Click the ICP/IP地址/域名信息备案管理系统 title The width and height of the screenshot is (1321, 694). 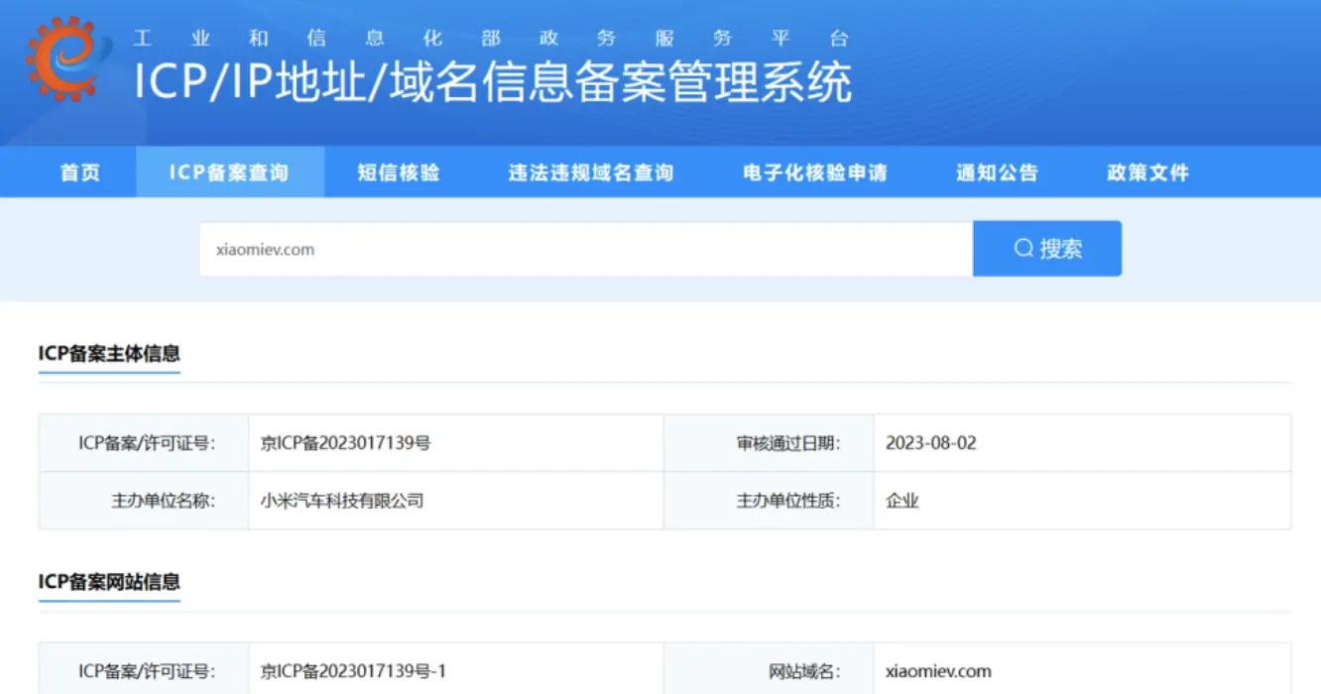493,82
